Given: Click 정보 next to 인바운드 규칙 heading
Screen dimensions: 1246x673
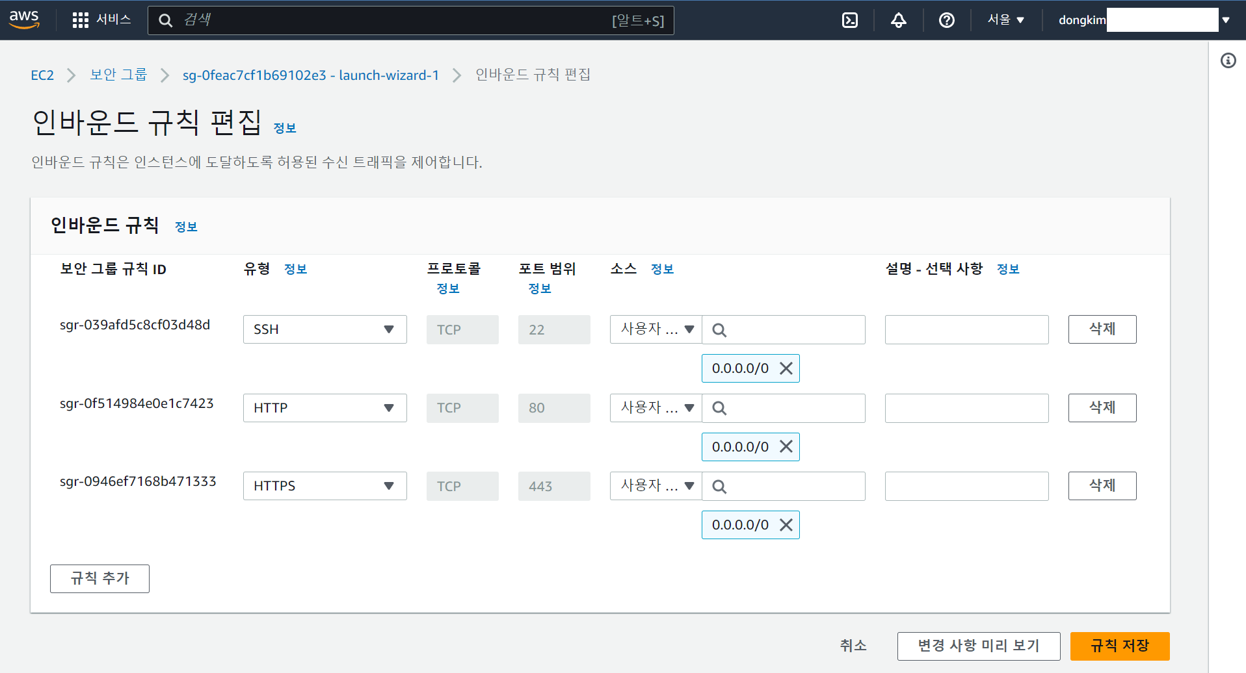Looking at the screenshot, I should pos(186,227).
